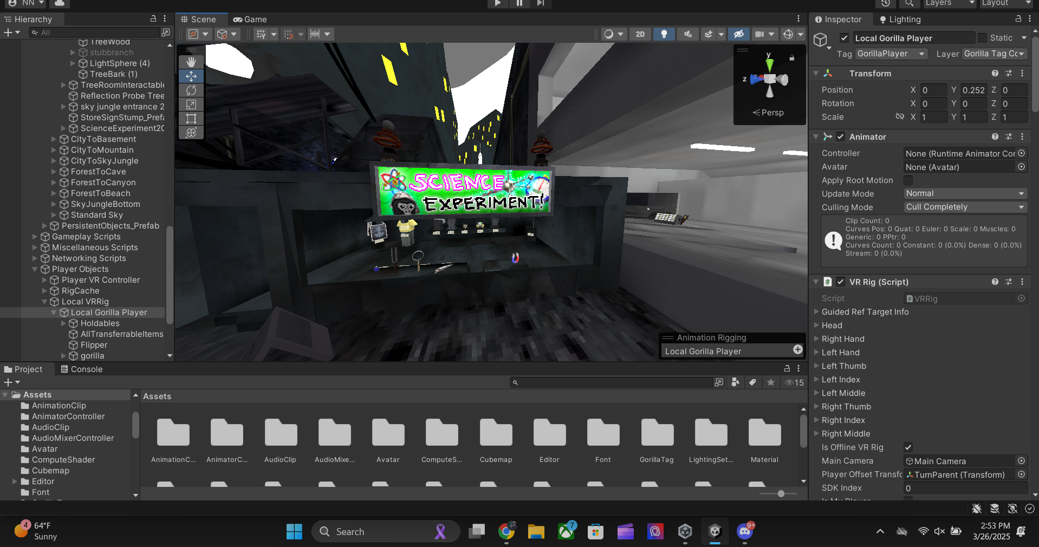1039x547 pixels.
Task: Toggle scene lighting bulb icon
Action: (664, 34)
